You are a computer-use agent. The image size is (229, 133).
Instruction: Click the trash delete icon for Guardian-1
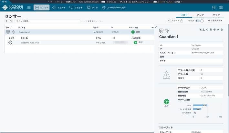point(222,30)
